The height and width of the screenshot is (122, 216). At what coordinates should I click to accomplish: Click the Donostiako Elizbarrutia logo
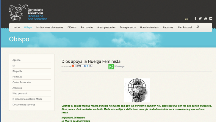(28, 12)
